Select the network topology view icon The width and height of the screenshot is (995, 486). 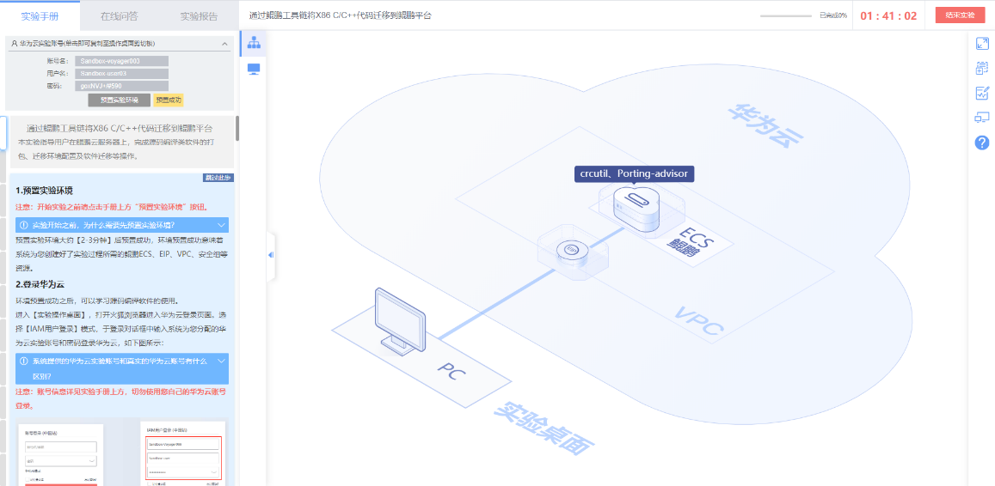tap(254, 43)
